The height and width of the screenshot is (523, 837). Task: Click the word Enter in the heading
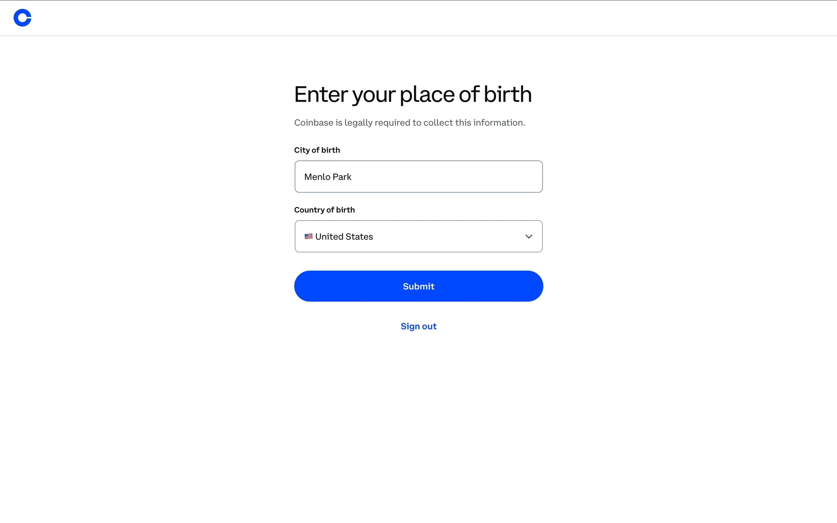tap(320, 94)
